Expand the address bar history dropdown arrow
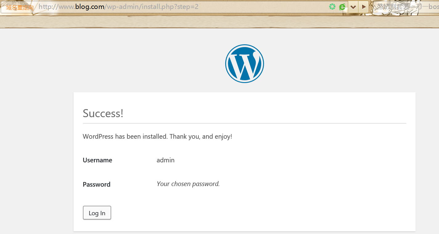Screen dimensions: 439x234 pyautogui.click(x=353, y=7)
